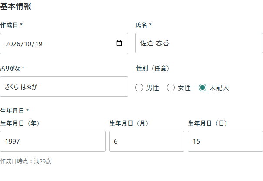Click the 生年月日（月） label
Viewport: 263px width, 181px height.
[x=129, y=123]
